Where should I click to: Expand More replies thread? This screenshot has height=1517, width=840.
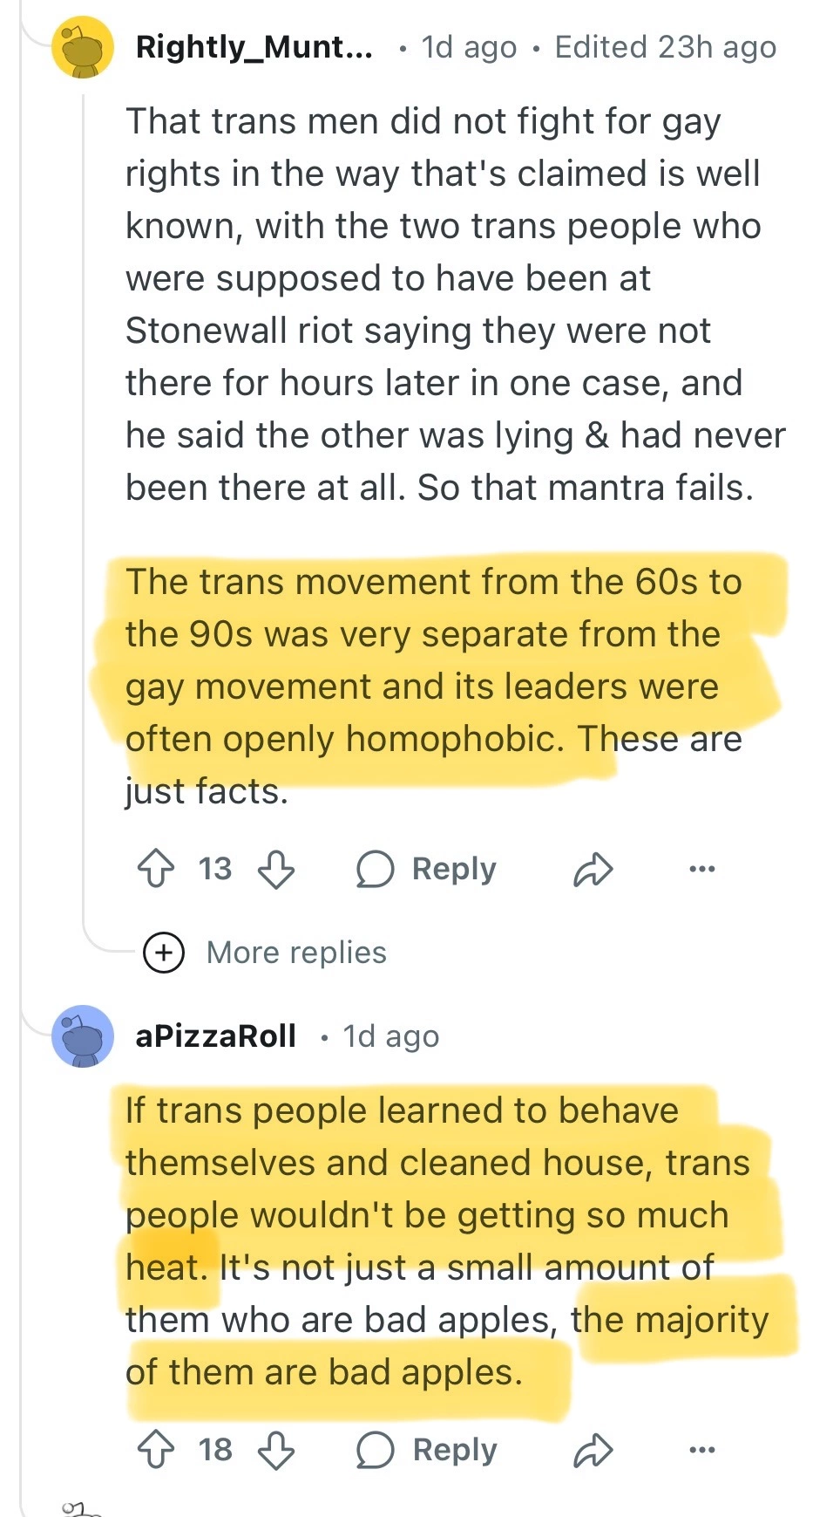[296, 953]
